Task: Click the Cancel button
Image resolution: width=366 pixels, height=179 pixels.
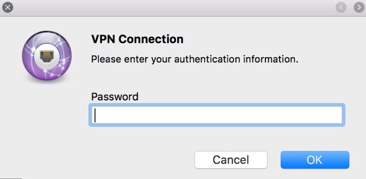Action: point(231,160)
